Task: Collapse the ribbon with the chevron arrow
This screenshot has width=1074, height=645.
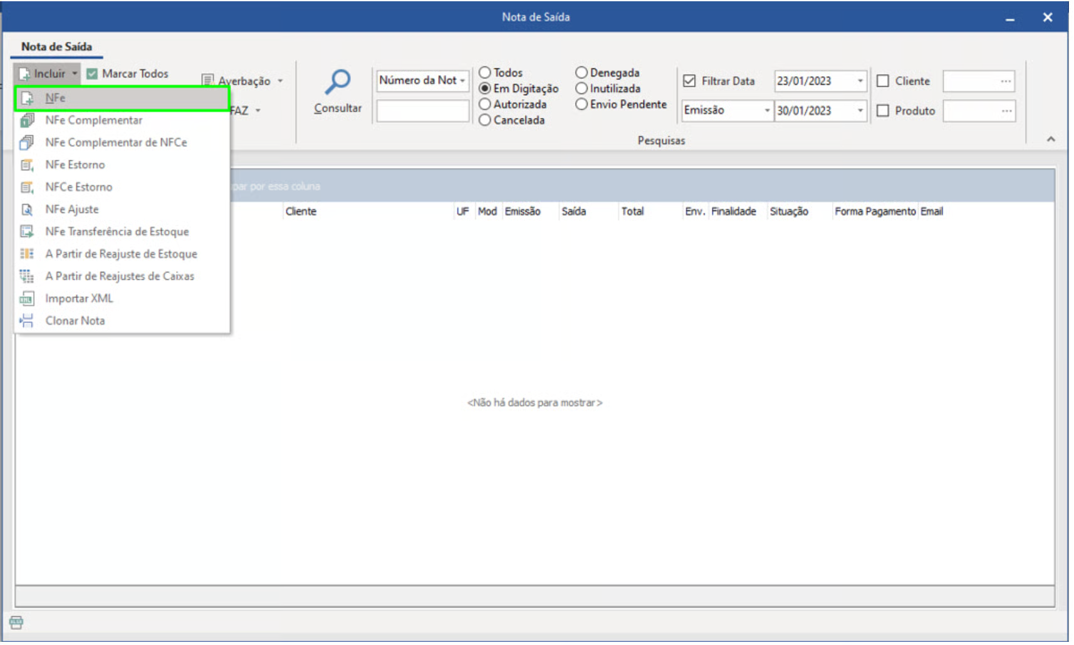Action: [x=1051, y=139]
